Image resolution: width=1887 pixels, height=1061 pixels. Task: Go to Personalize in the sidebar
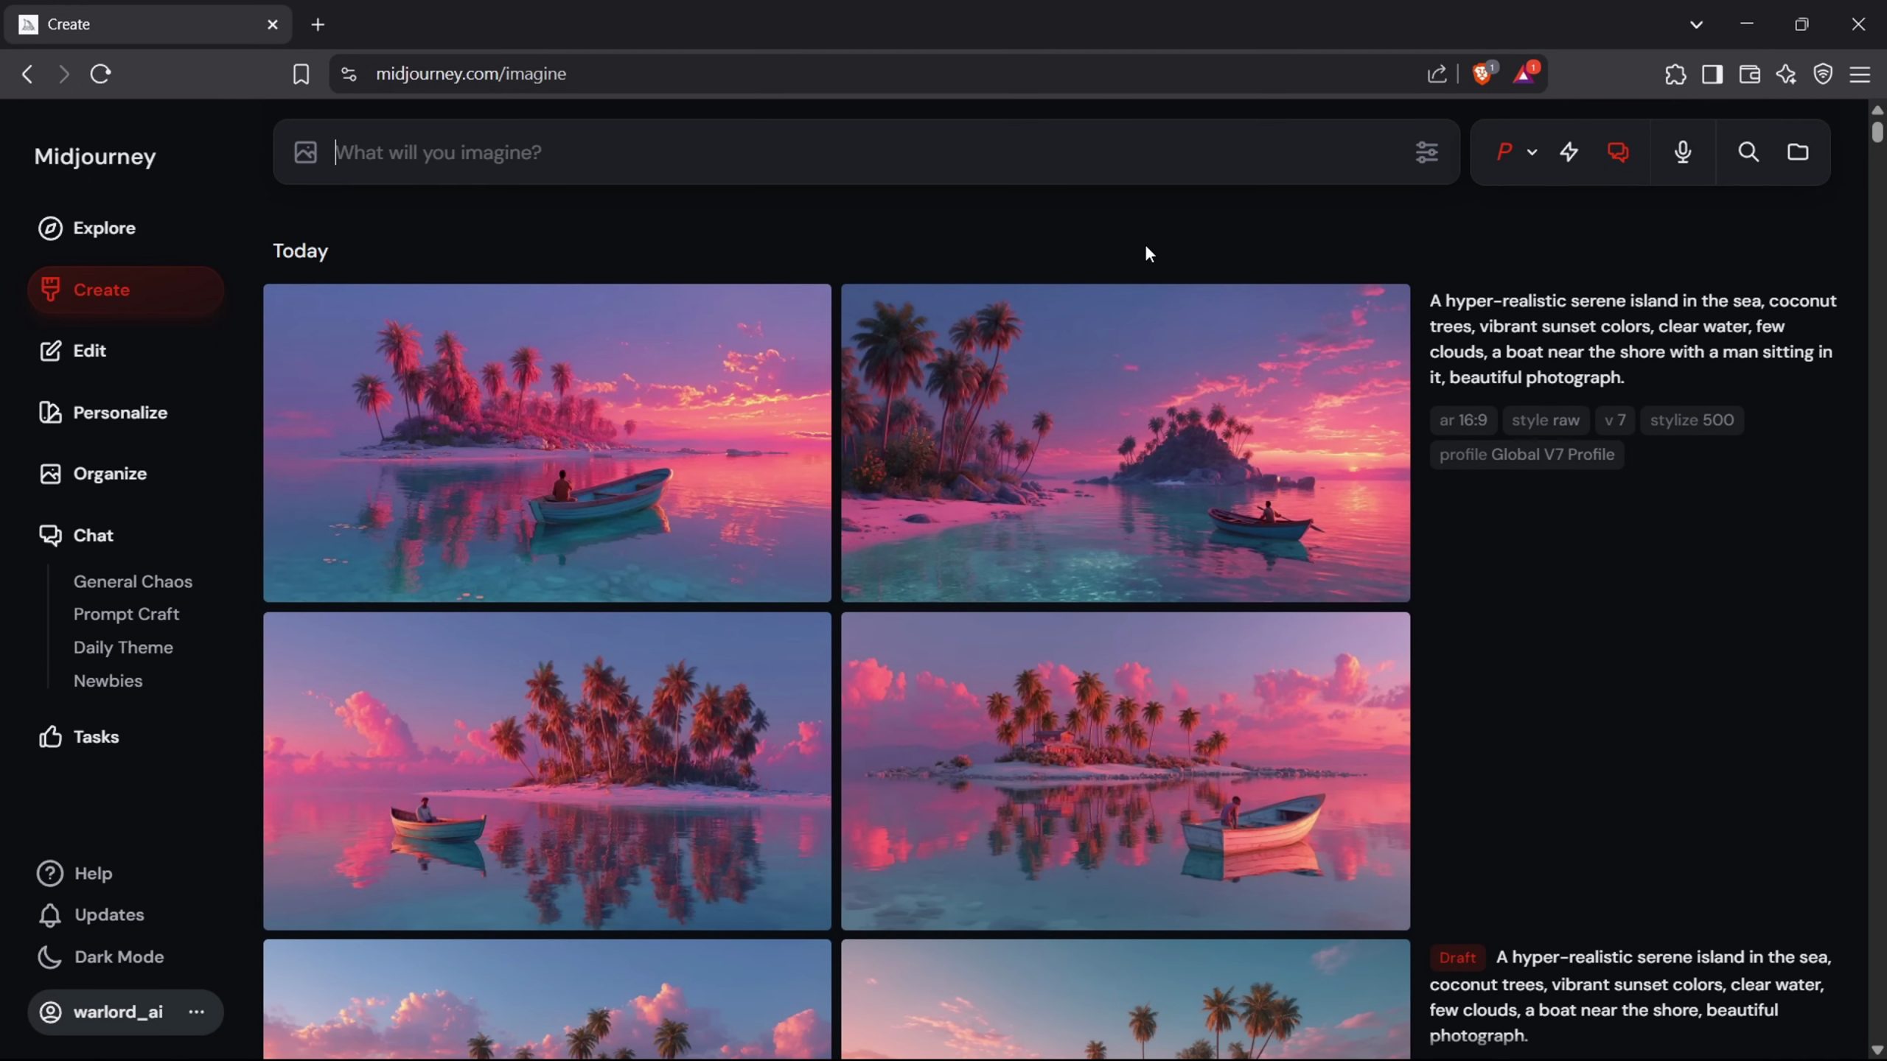click(x=103, y=413)
